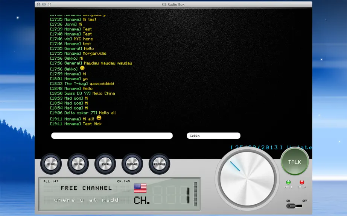Click the red TX indicator light
This screenshot has height=216, width=347.
(301, 182)
